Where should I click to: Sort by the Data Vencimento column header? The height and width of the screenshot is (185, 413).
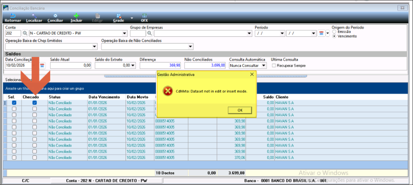pyautogui.click(x=104, y=97)
